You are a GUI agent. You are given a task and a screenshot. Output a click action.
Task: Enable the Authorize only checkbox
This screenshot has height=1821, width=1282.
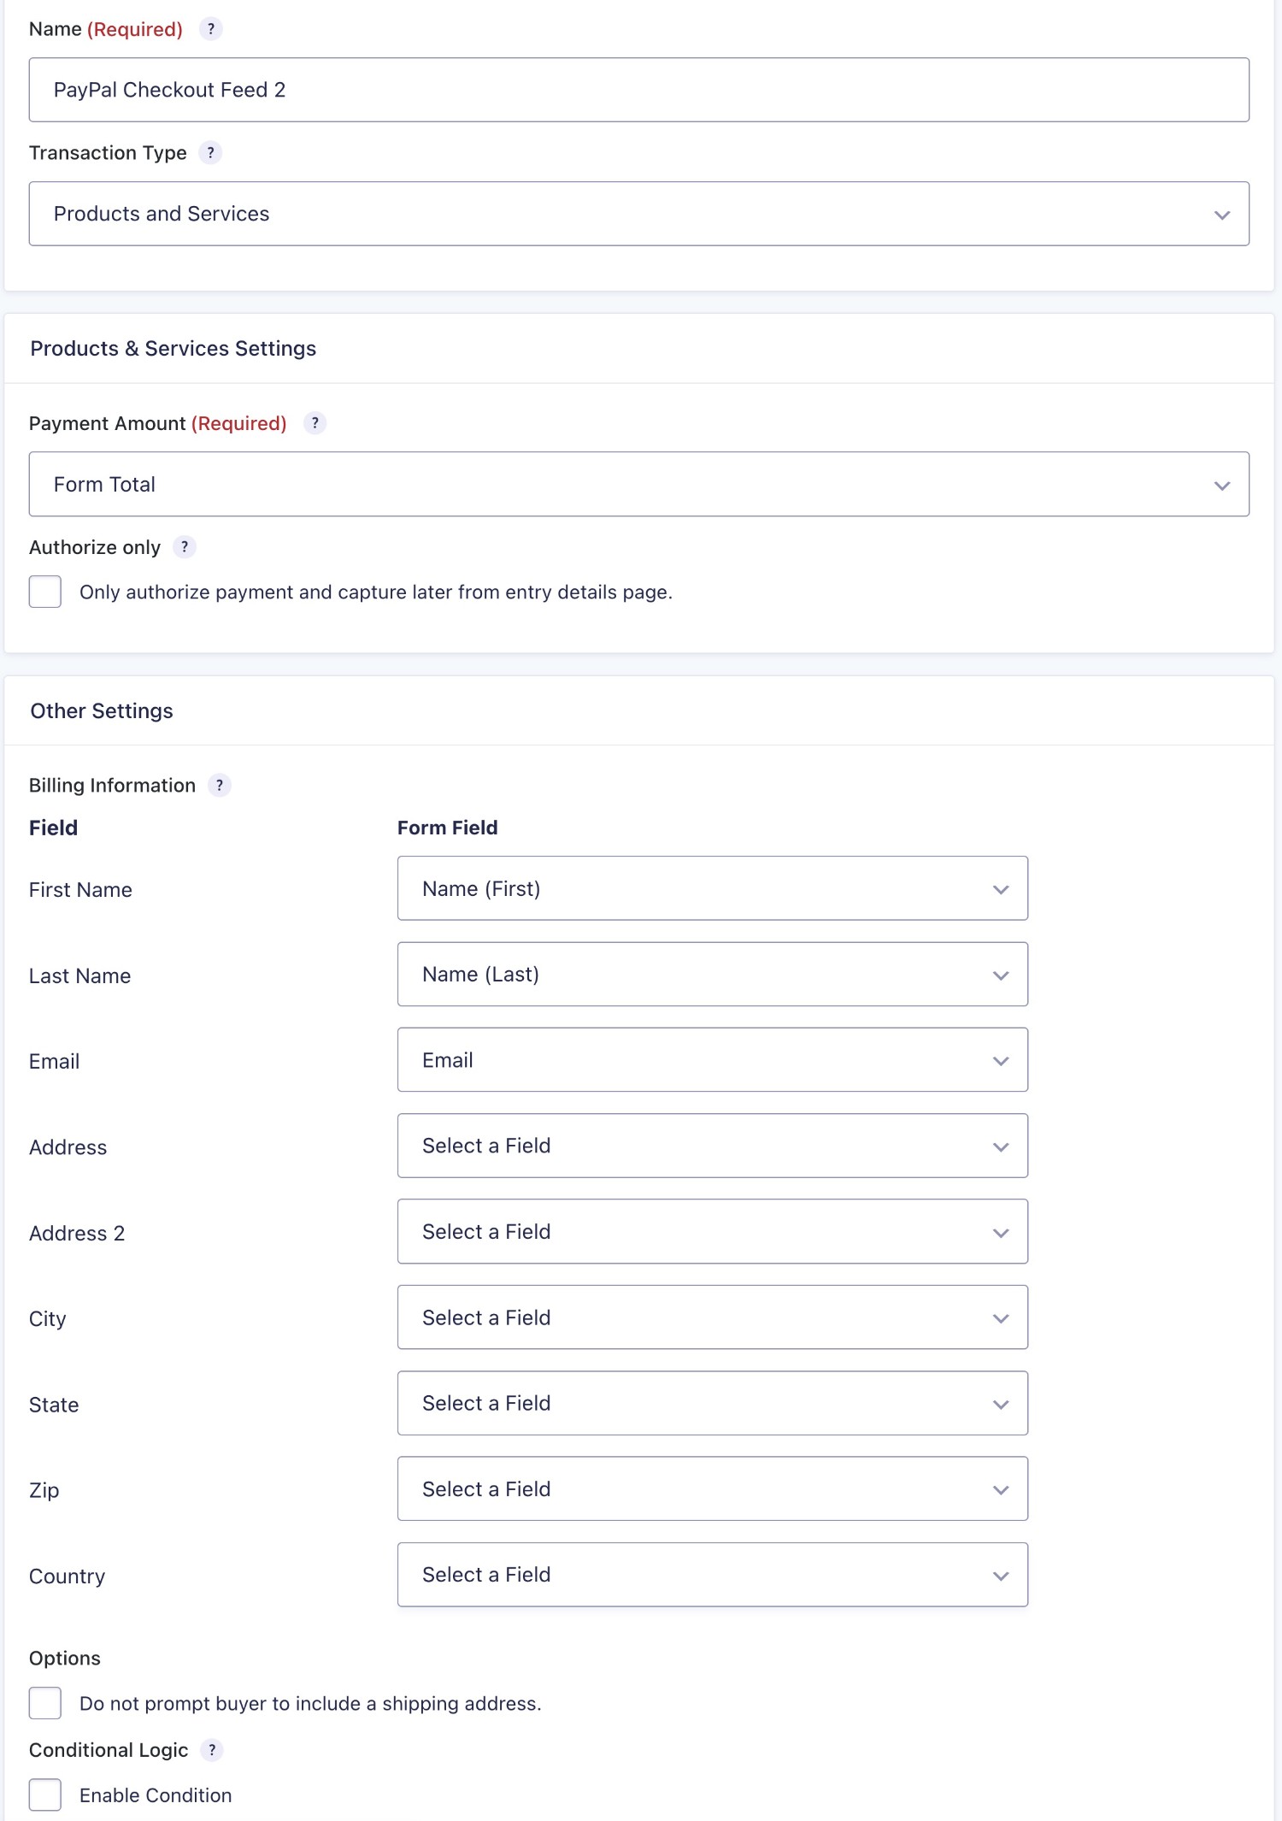point(45,592)
